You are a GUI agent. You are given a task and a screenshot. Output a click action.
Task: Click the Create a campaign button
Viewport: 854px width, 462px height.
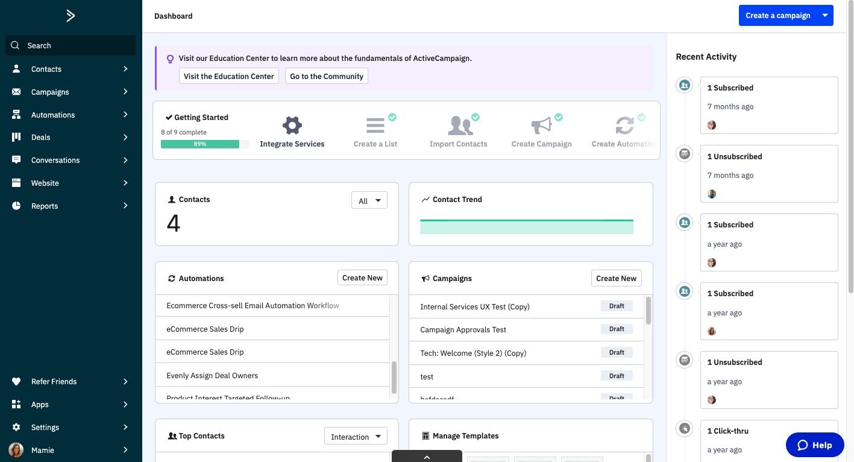(778, 16)
